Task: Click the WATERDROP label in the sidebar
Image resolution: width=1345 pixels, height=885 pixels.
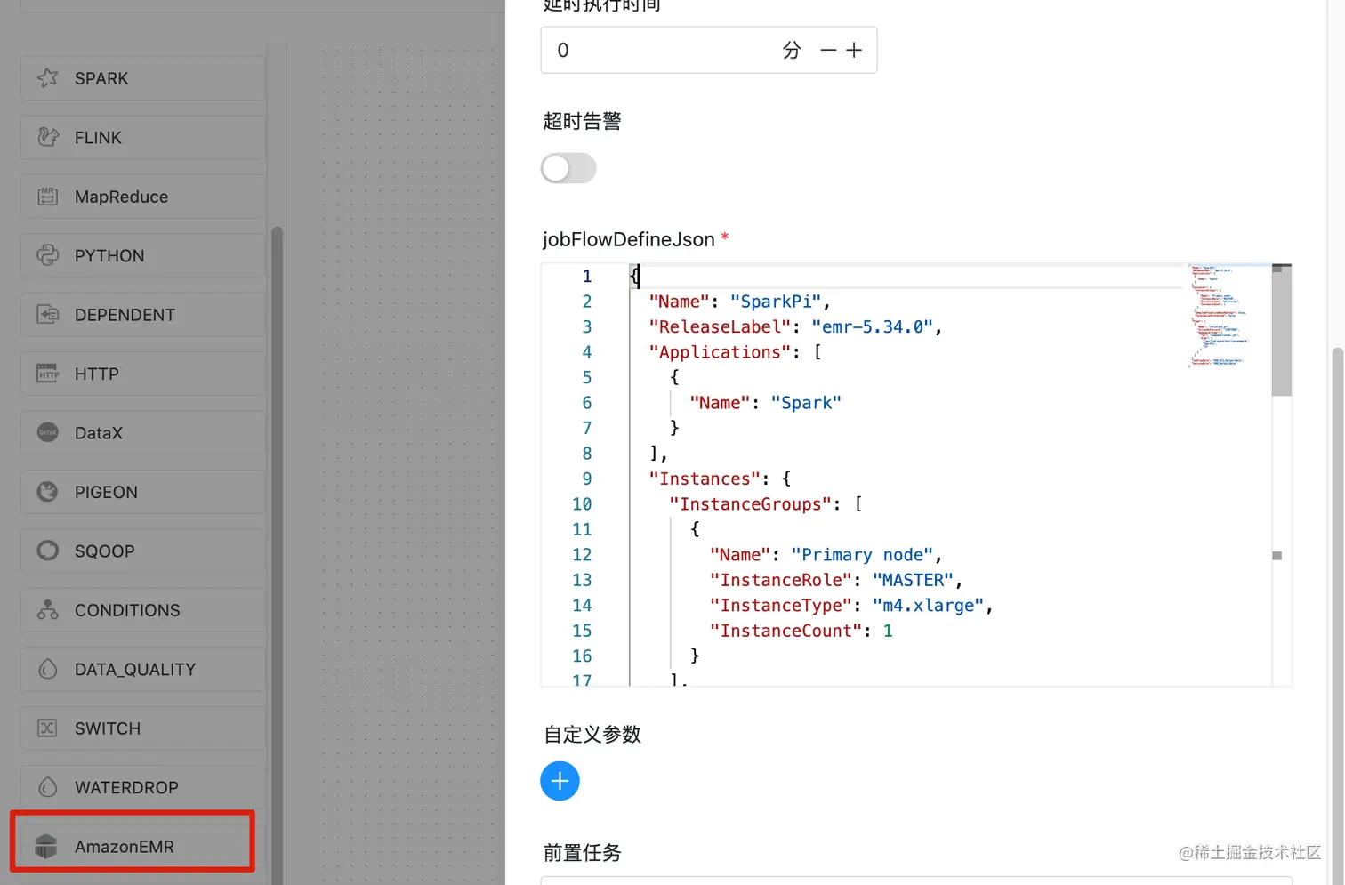Action: point(126,787)
